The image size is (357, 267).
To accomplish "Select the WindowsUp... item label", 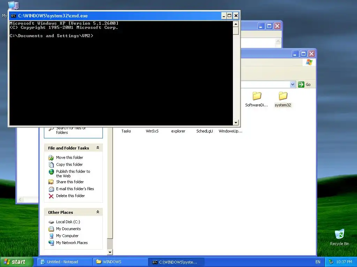I will (230, 131).
